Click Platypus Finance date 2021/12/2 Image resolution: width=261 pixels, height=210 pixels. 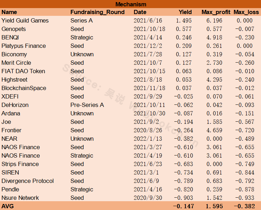click(148, 46)
